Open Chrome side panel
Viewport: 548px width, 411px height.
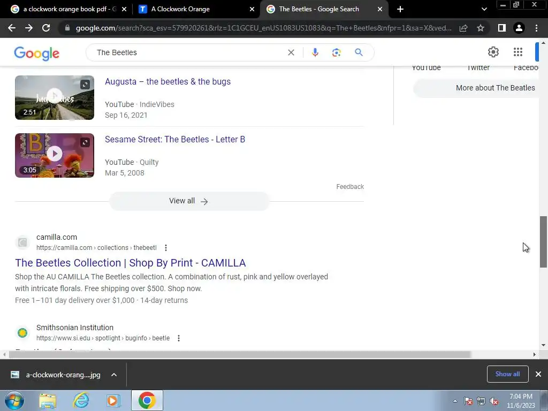coord(501,28)
